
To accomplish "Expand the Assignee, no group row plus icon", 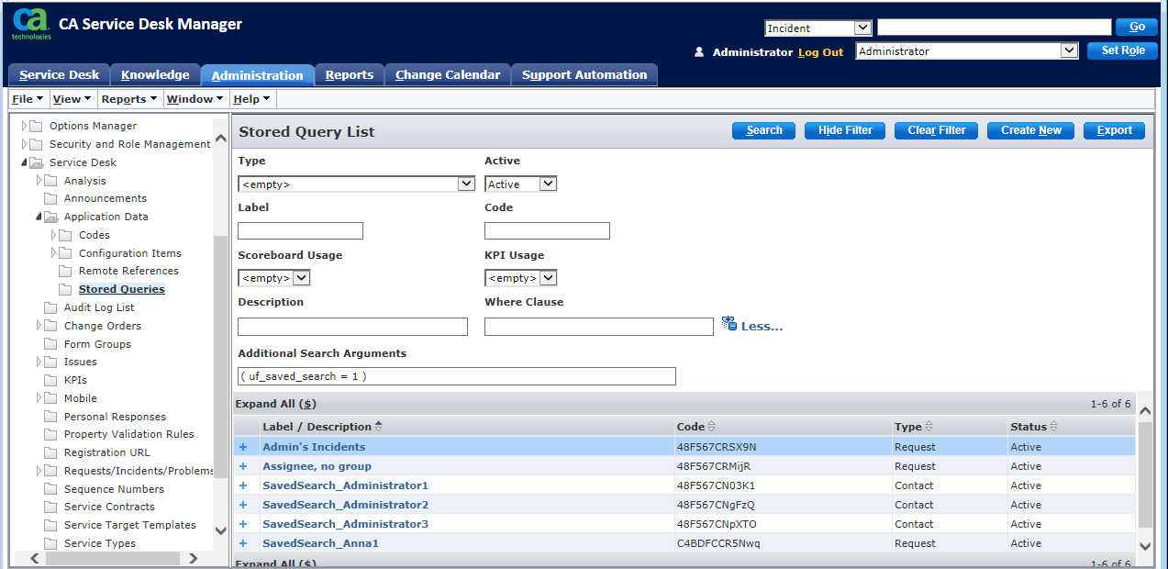I will click(x=243, y=466).
